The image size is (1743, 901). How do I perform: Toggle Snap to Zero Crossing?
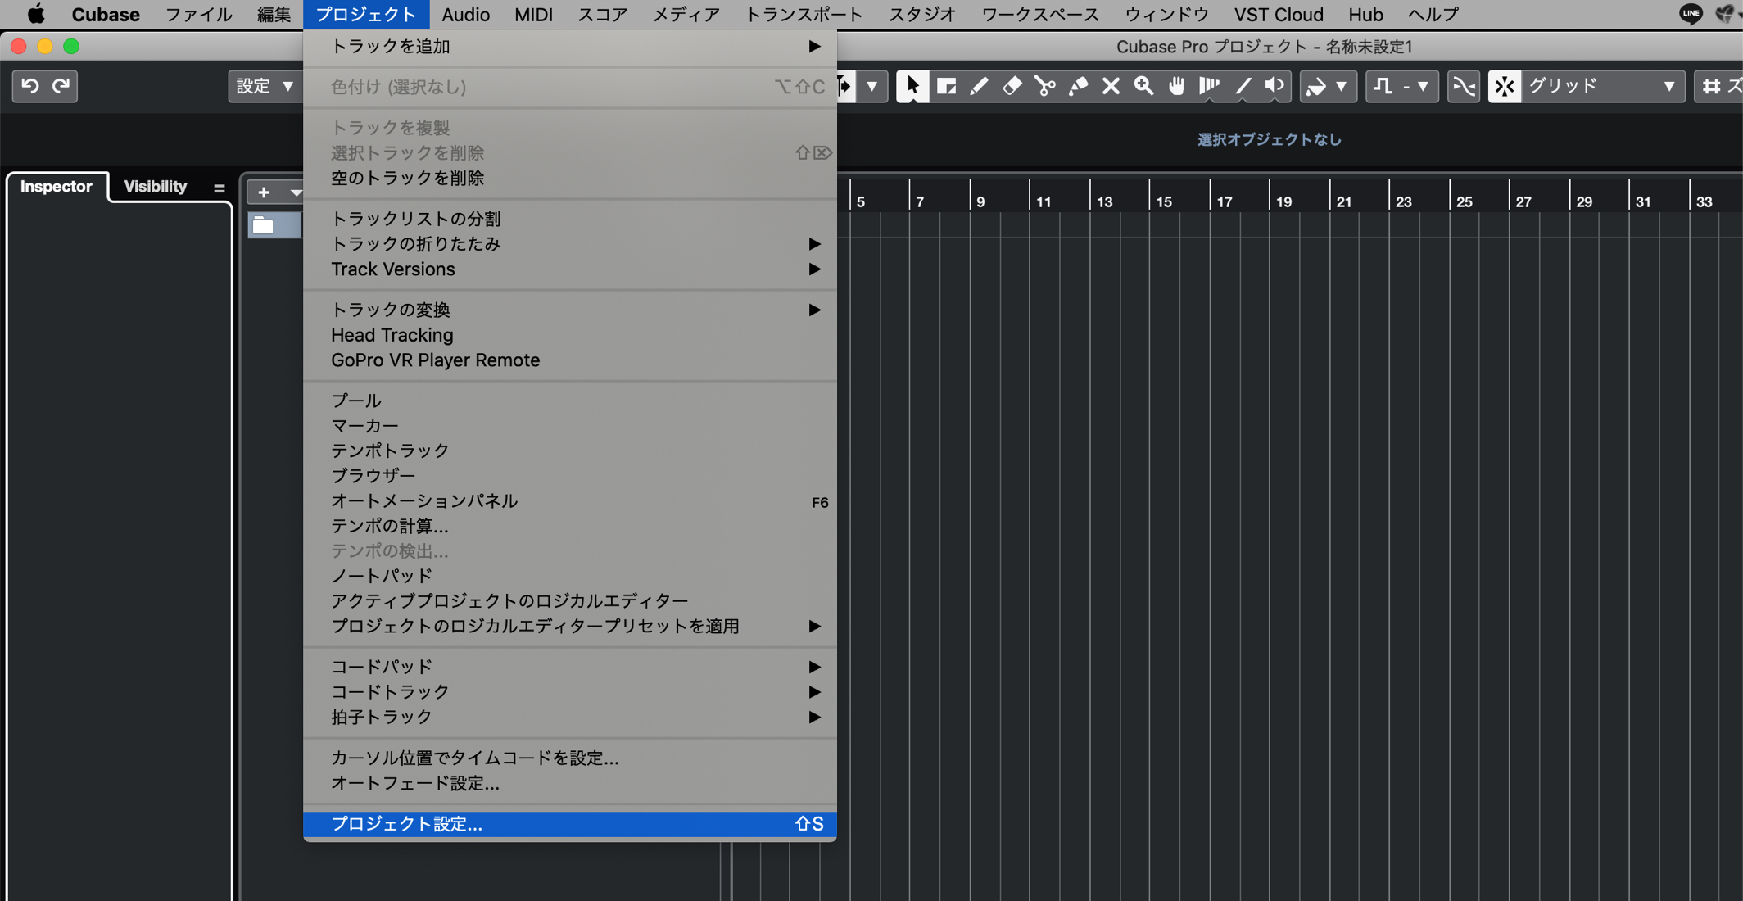coord(1464,86)
